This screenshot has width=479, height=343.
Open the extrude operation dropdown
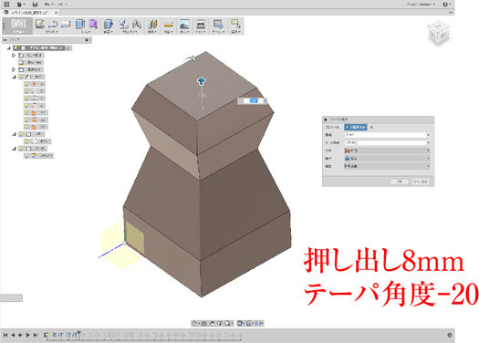[x=387, y=158]
